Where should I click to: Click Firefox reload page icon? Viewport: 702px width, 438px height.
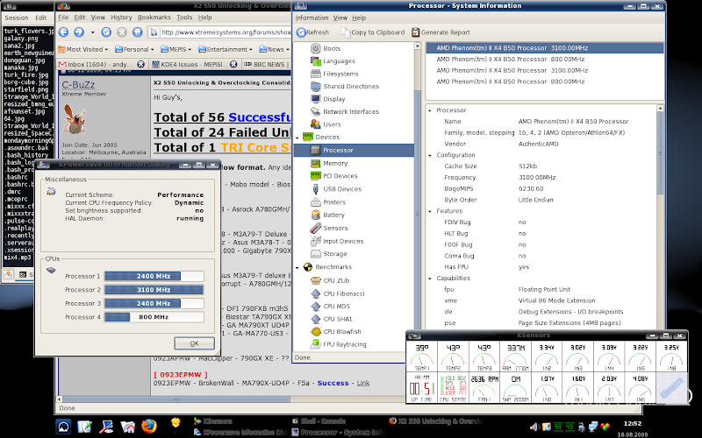[106, 32]
